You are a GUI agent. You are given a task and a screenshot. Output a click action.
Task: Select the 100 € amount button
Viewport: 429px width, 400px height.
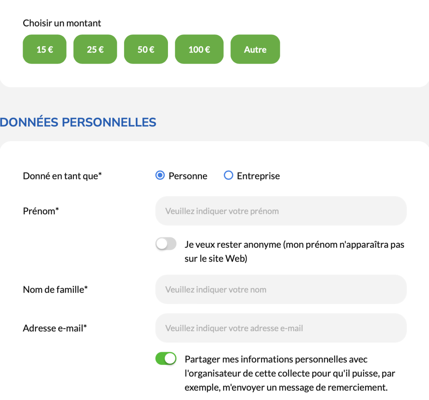coord(199,49)
